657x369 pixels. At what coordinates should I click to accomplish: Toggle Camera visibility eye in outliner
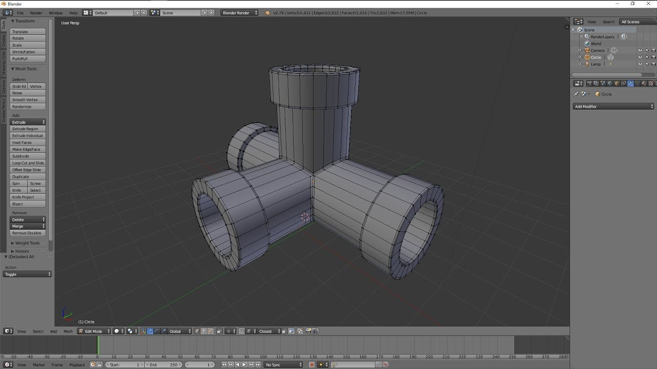pyautogui.click(x=640, y=50)
